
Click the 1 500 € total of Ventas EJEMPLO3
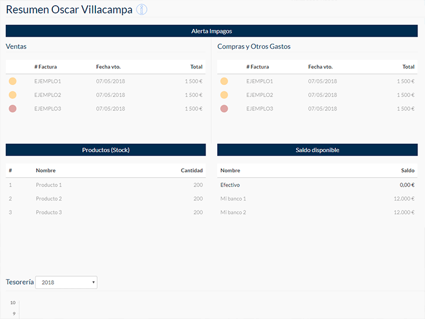coord(193,109)
